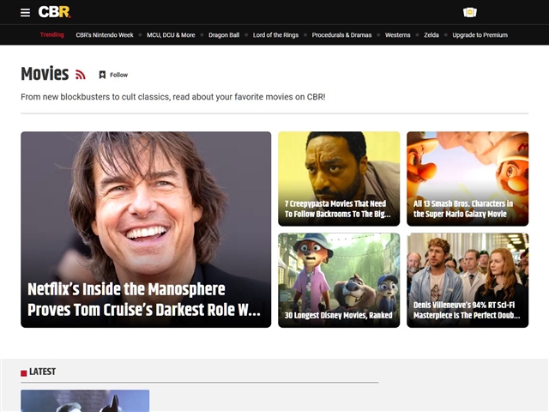Open Netflix's Inside the Manosphere article

(x=146, y=229)
